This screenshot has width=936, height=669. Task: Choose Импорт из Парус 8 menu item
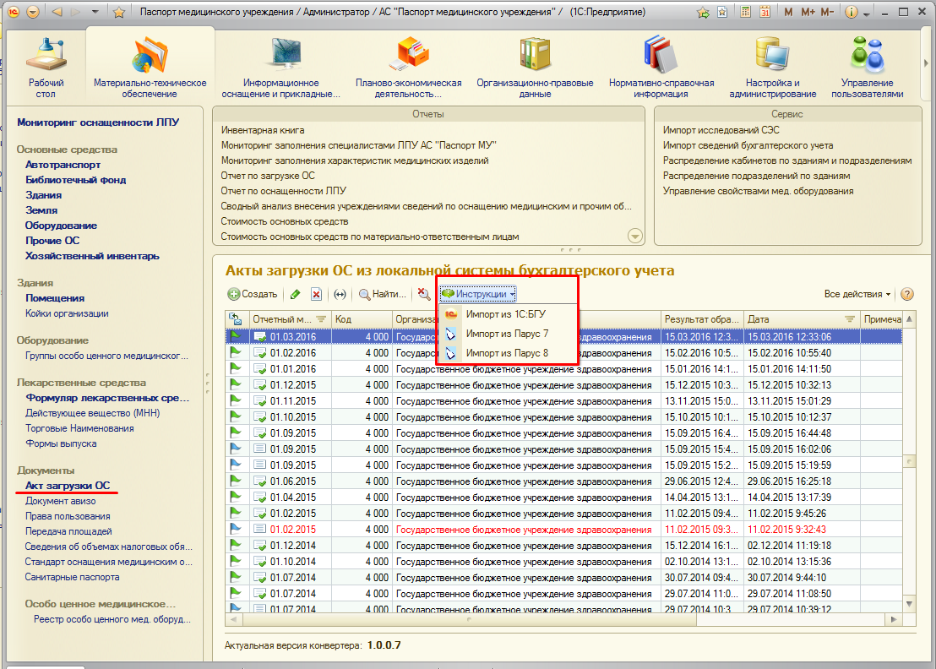click(x=507, y=353)
